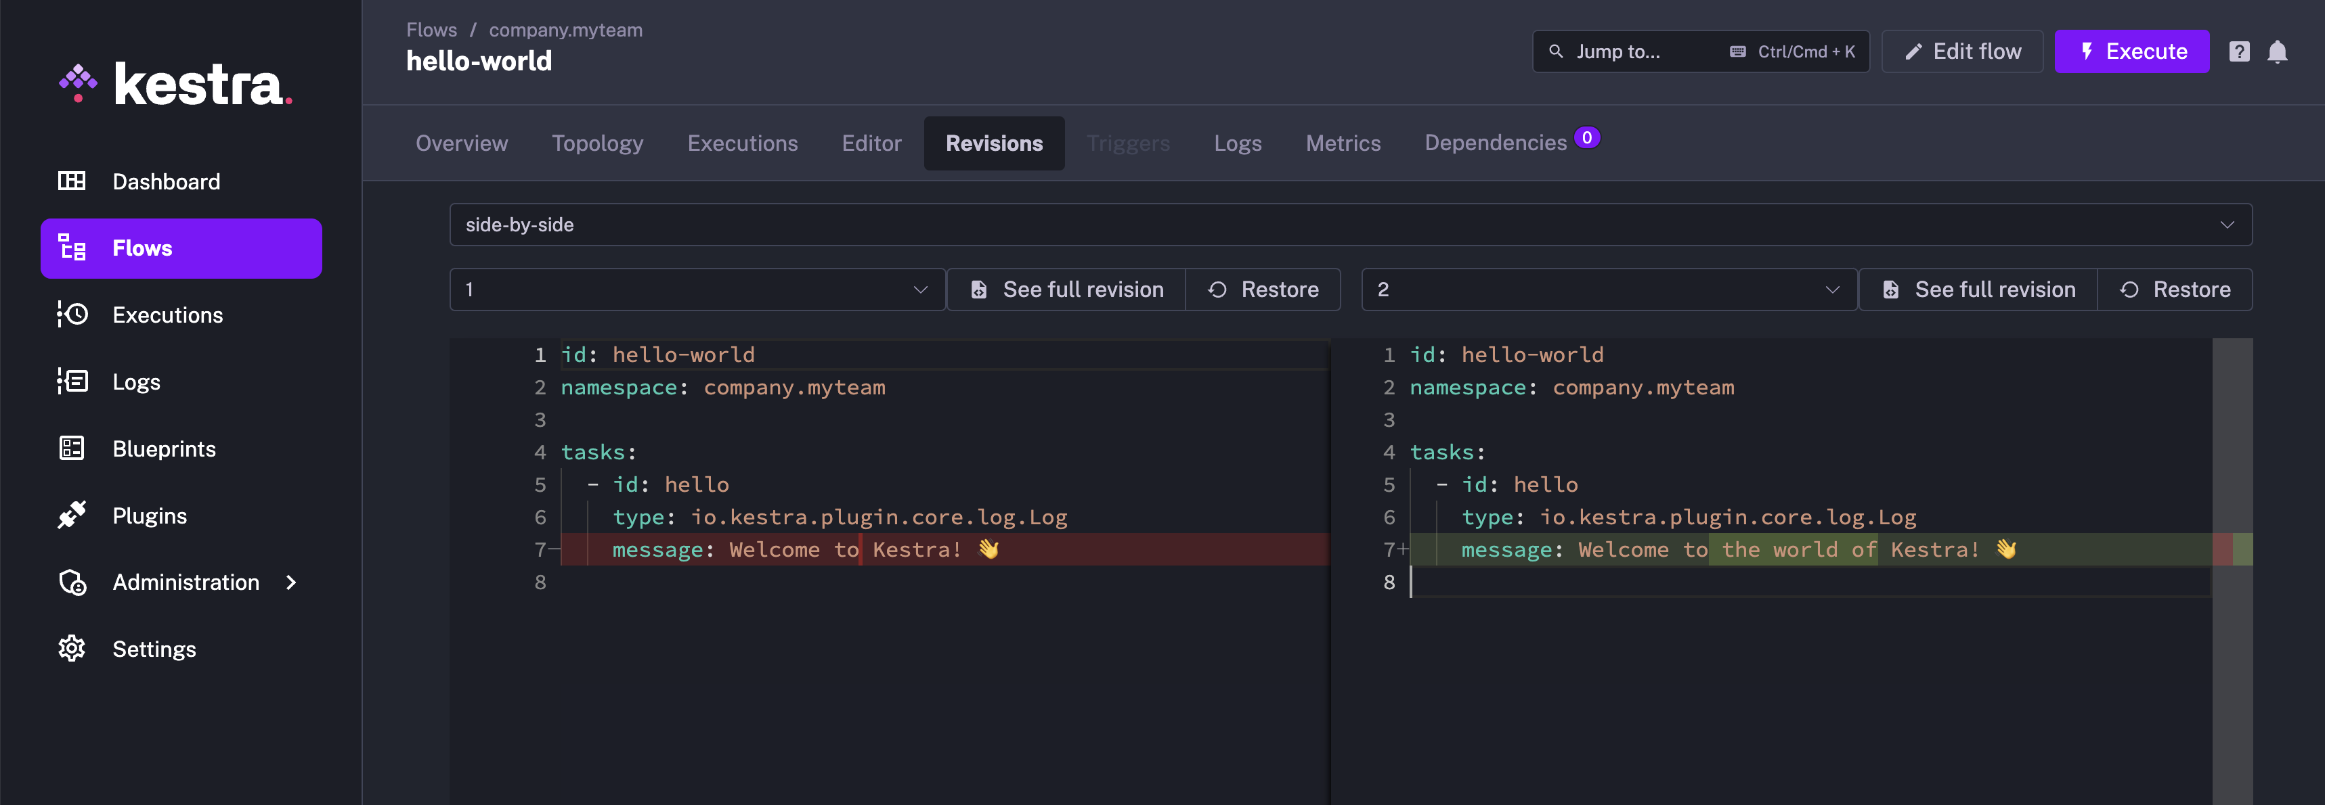The image size is (2325, 805).
Task: Restore revision 1 on the left
Action: pyautogui.click(x=1263, y=290)
